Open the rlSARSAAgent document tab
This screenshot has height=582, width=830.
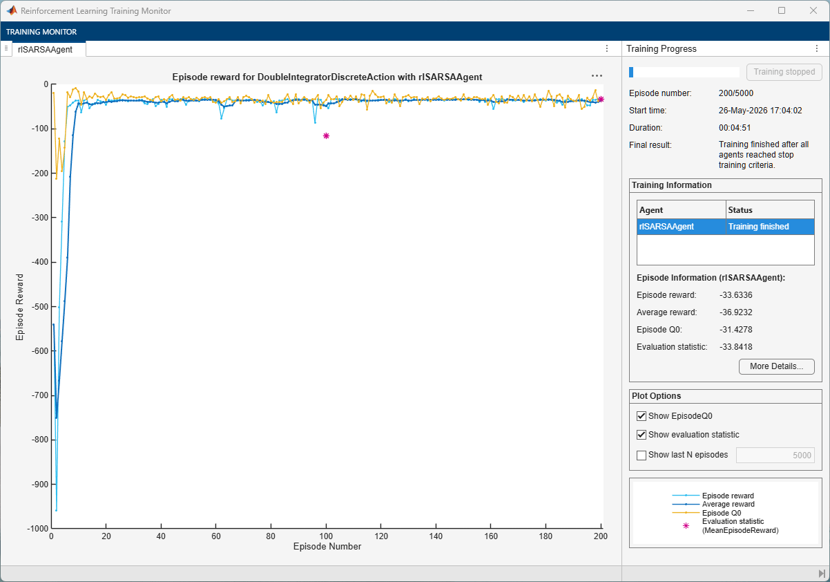[45, 49]
